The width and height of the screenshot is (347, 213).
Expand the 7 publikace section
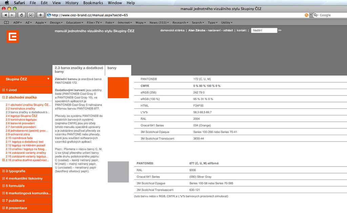pos(3,200)
